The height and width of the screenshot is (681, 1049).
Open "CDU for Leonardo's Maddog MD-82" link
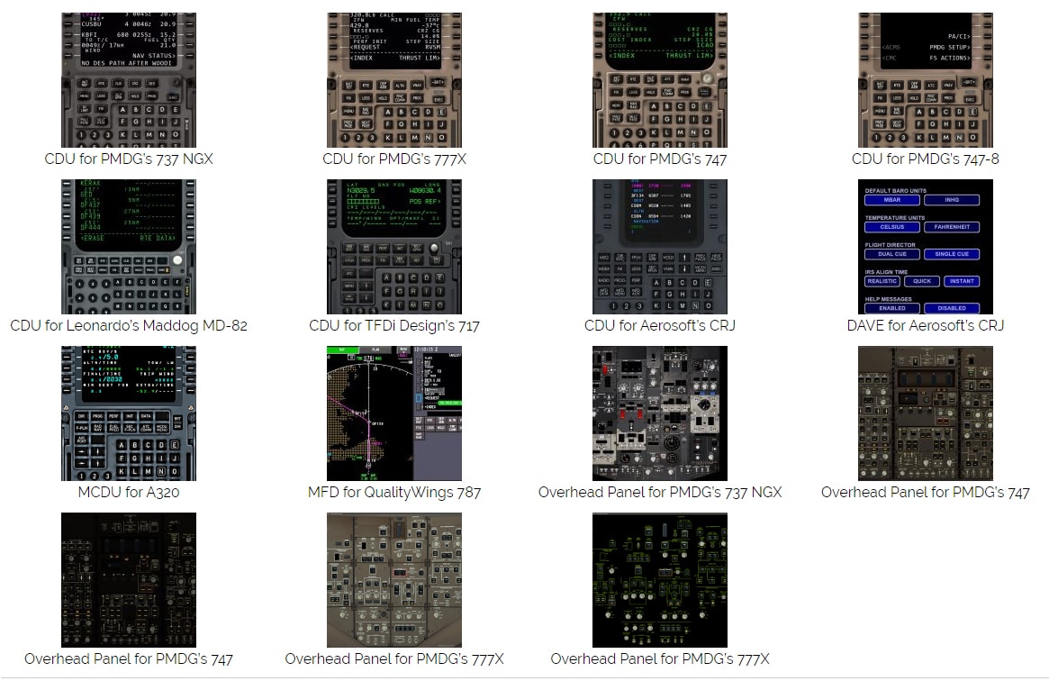click(x=128, y=325)
